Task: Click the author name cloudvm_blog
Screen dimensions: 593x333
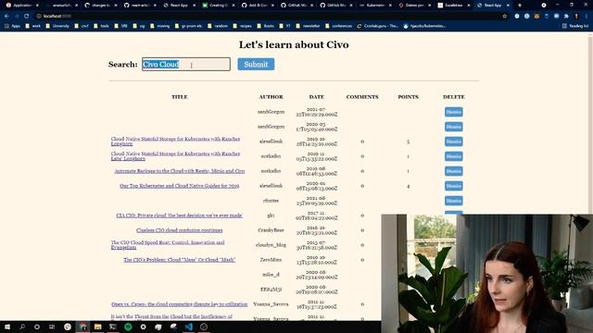Action: tap(271, 245)
